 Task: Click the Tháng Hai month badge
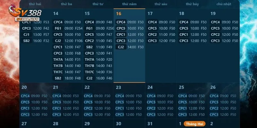click(195, 124)
